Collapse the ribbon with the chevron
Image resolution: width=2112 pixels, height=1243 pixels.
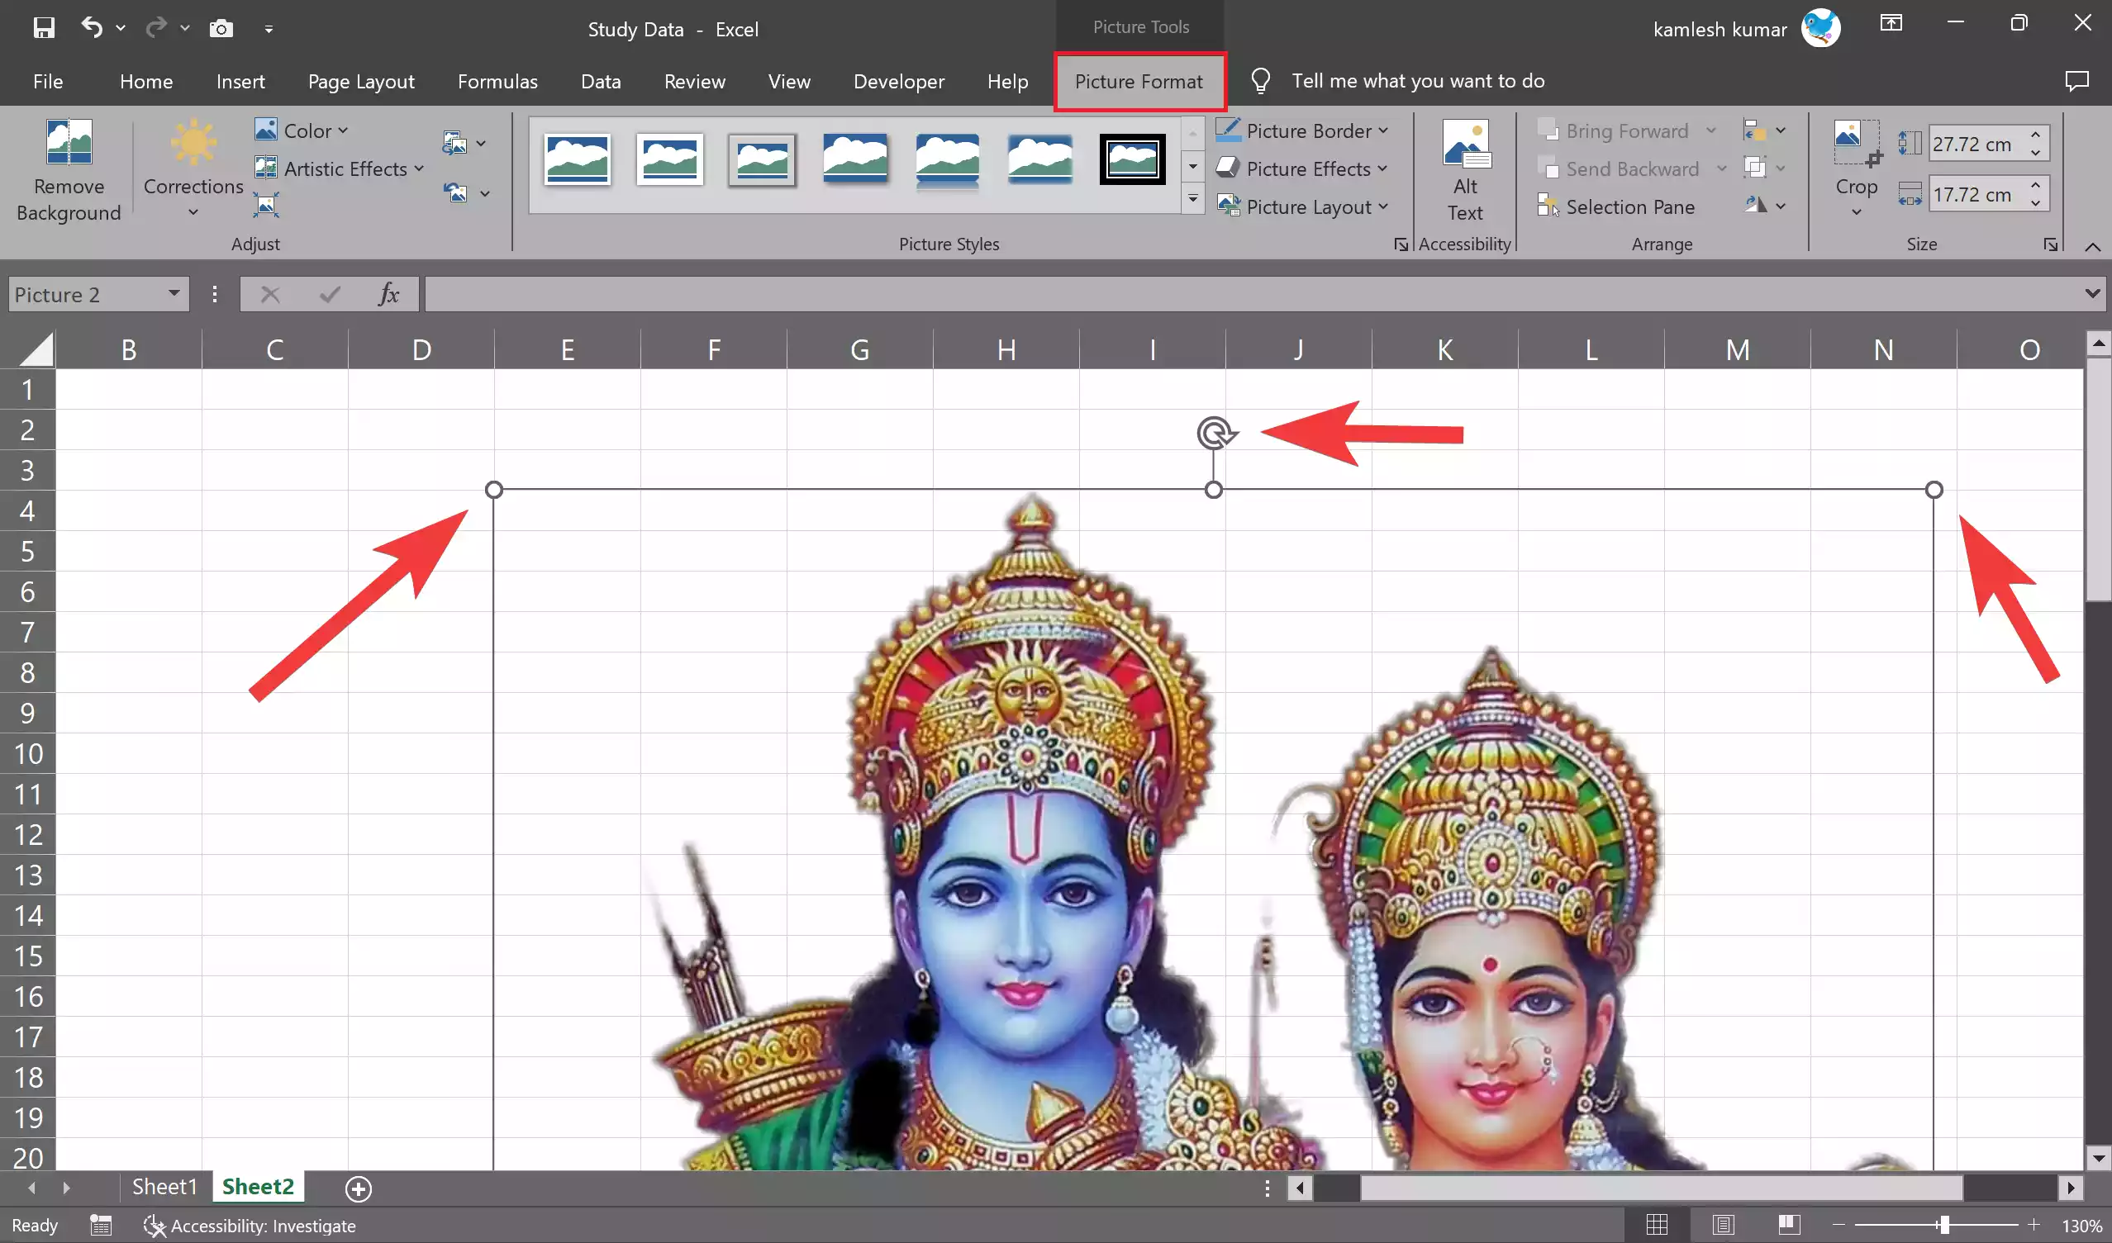(x=2093, y=246)
